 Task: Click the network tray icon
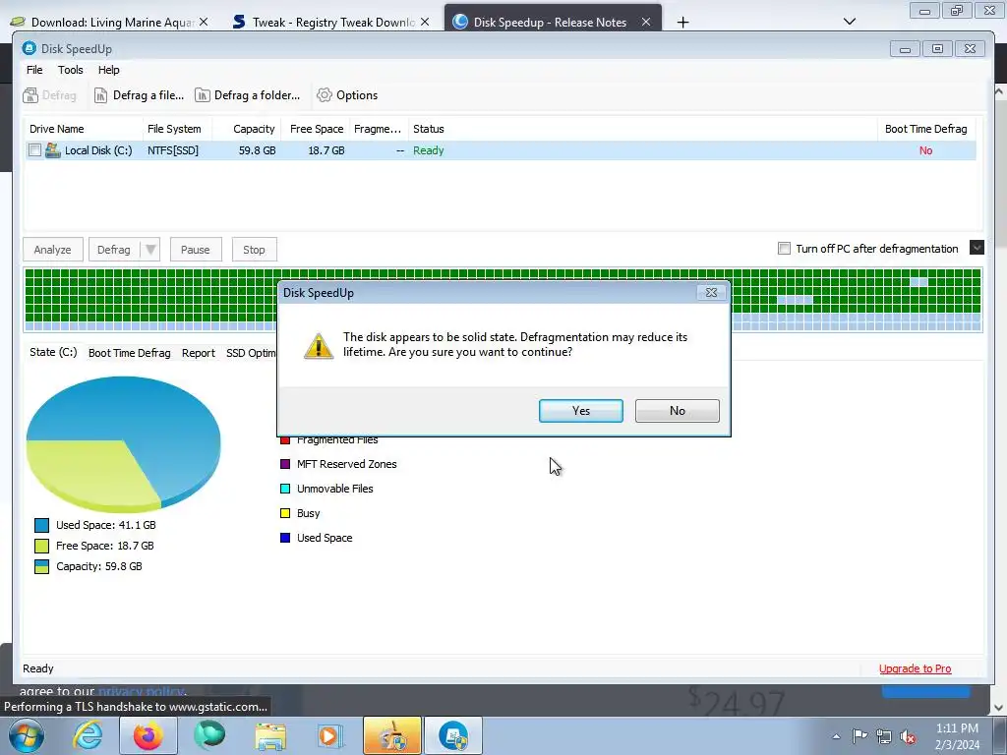click(x=884, y=736)
